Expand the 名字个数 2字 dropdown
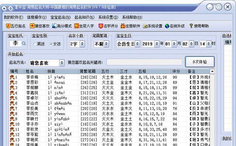This screenshot has height=146, width=236. (x=82, y=44)
